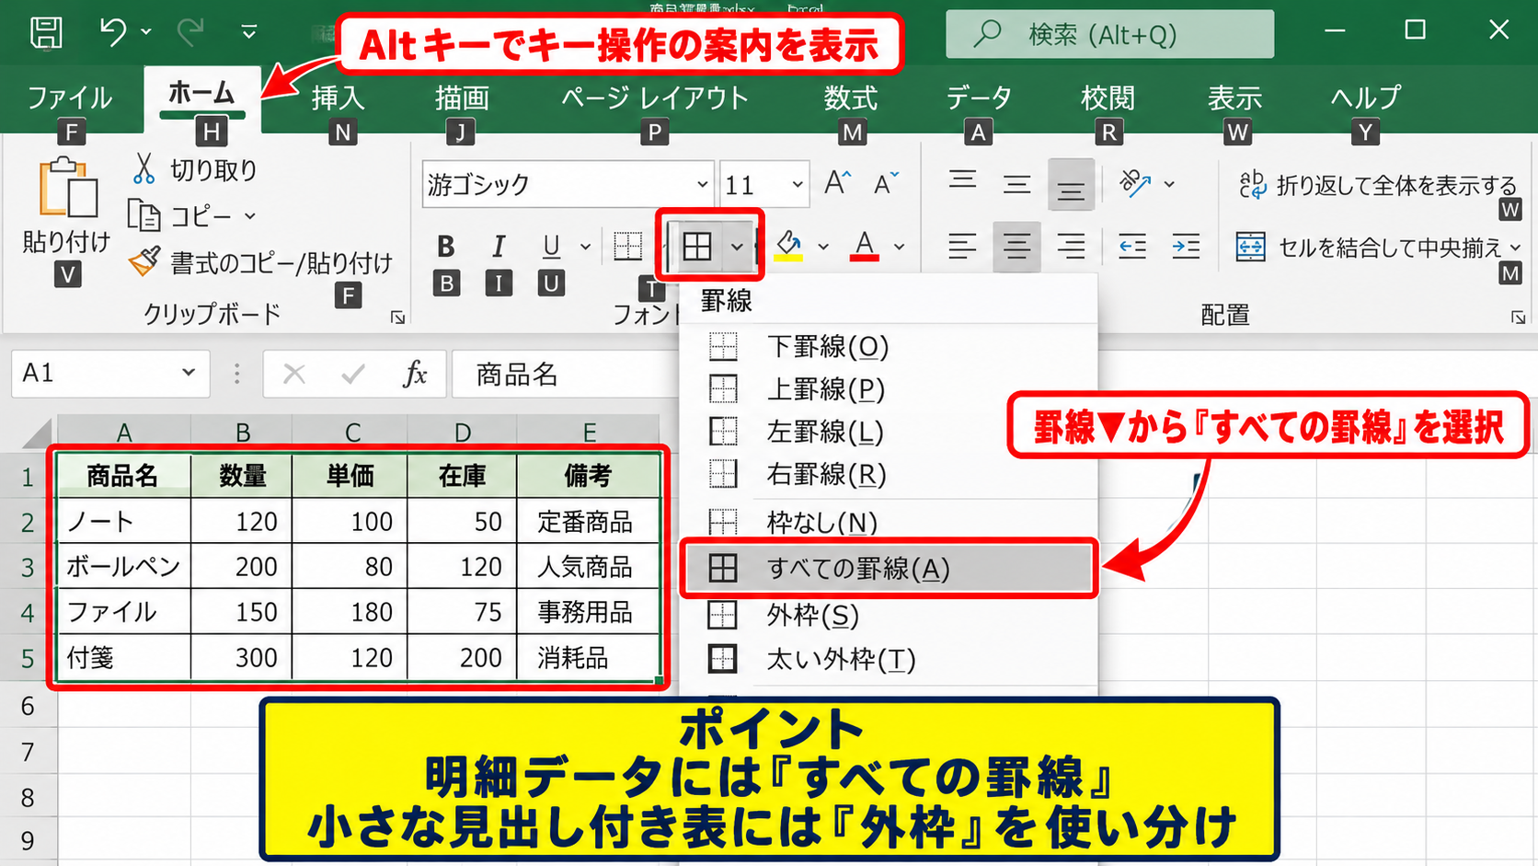Toggle bottom vertical alignment
Screen dimensions: 1538x866
1071,185
